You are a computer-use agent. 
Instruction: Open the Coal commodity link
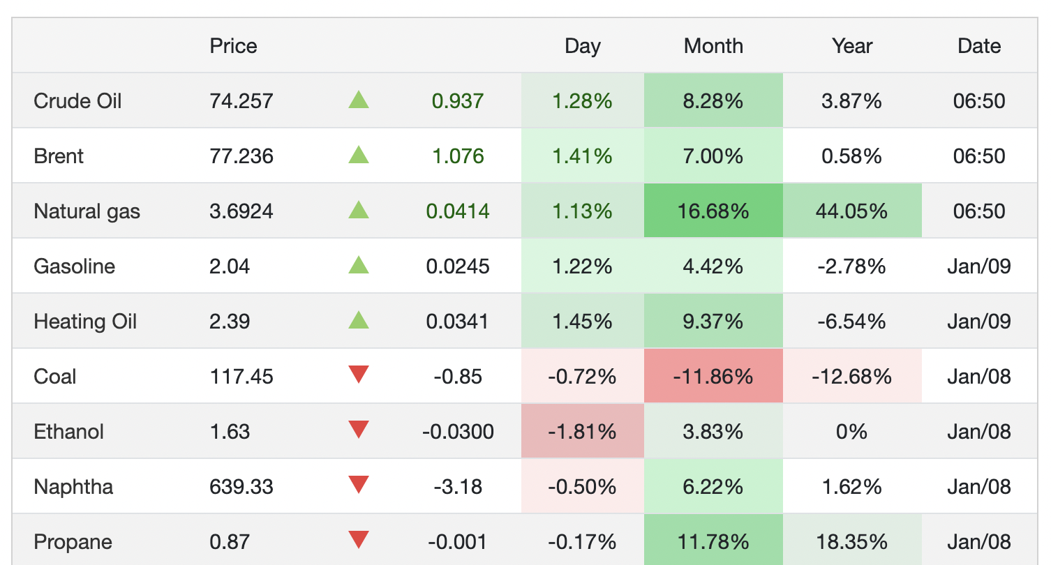point(55,377)
